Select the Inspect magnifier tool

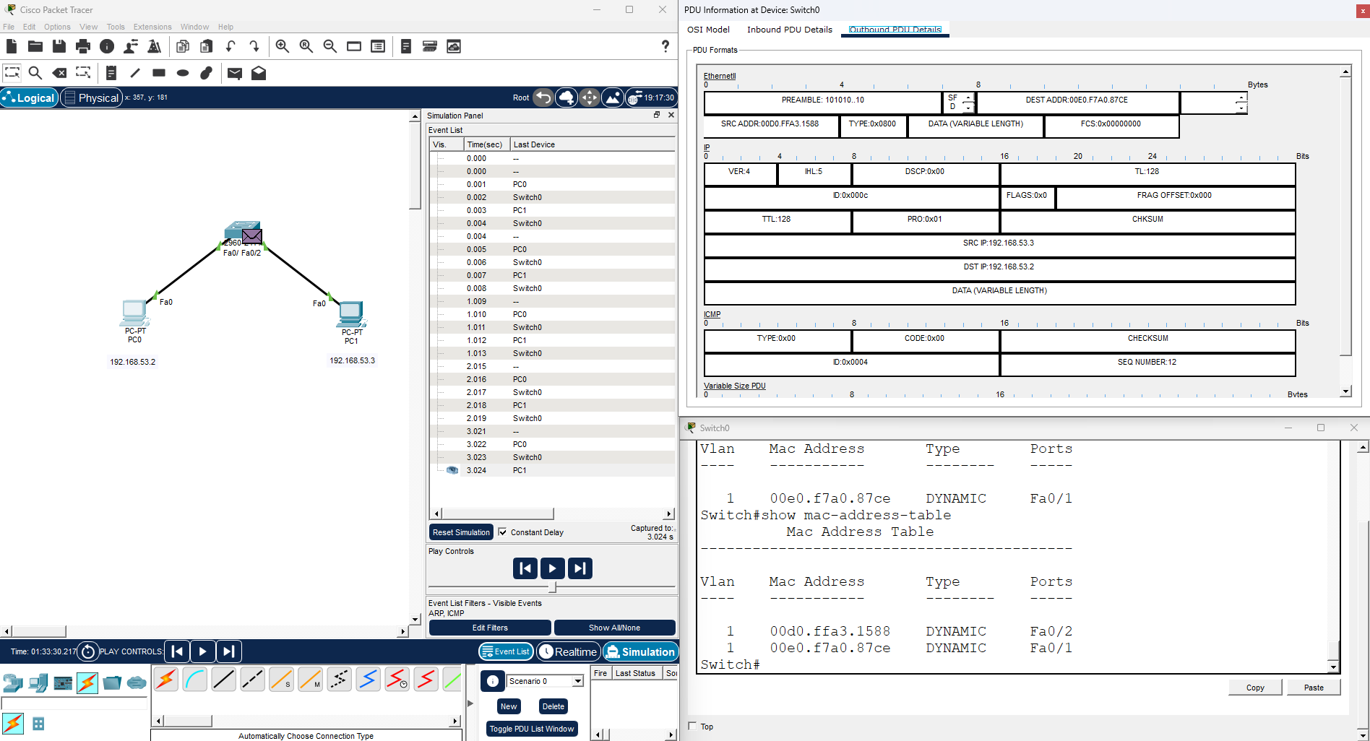click(x=35, y=73)
